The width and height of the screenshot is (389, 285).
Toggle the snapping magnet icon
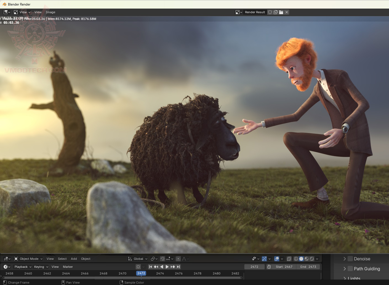point(162,259)
